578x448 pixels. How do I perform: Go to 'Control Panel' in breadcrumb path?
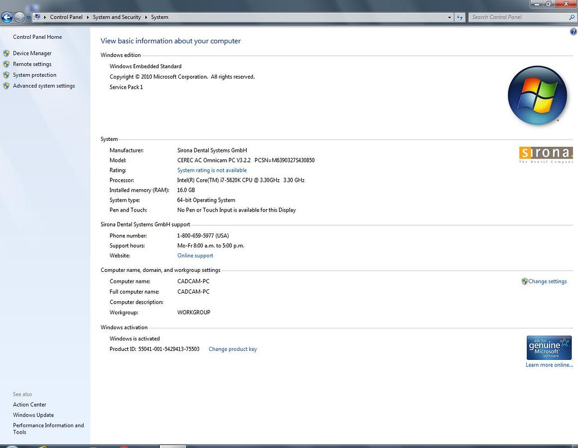tap(66, 17)
